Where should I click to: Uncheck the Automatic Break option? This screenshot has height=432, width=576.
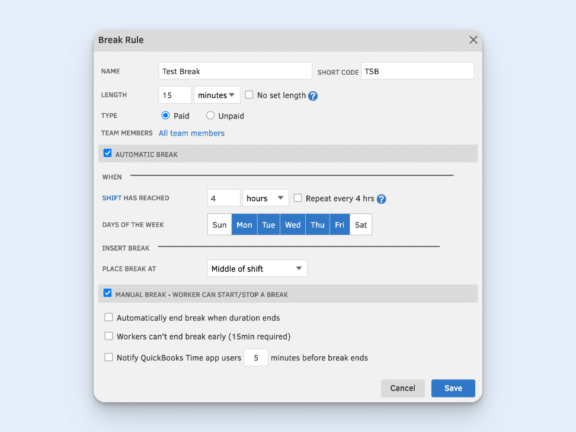coord(107,153)
